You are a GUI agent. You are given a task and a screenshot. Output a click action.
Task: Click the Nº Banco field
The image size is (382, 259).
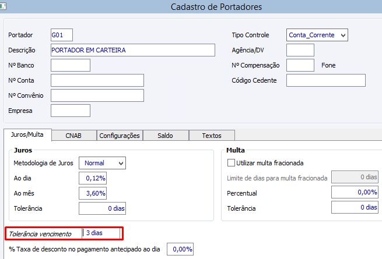tap(71, 65)
